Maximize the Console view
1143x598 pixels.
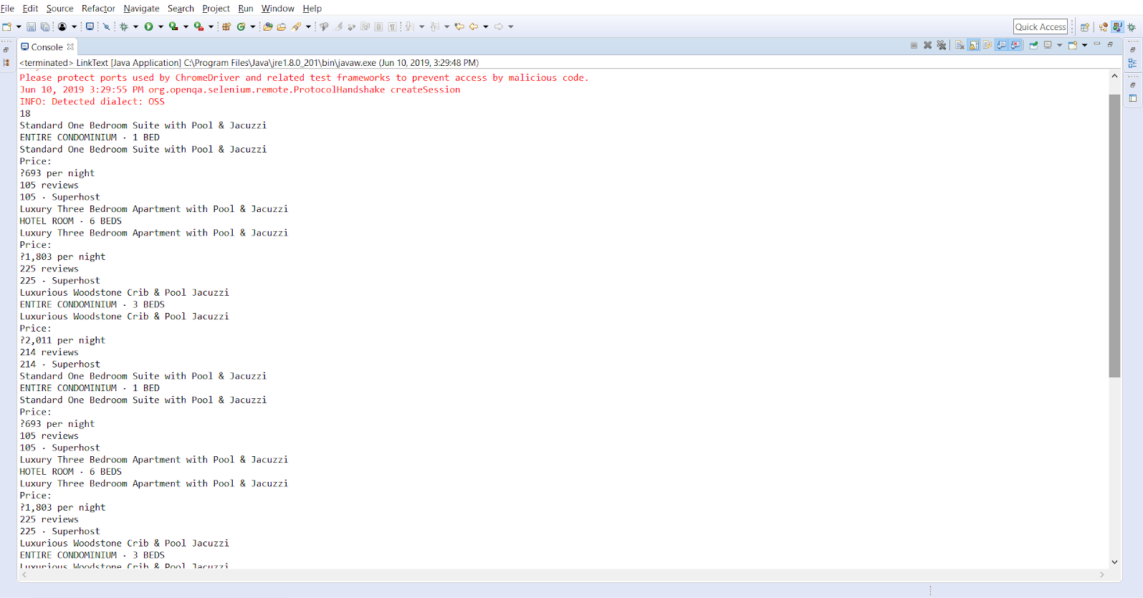[x=1110, y=44]
